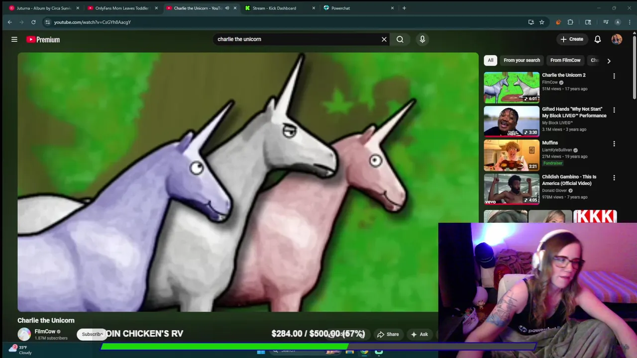Start voice search with the microphone
The image size is (637, 358).
[x=423, y=39]
